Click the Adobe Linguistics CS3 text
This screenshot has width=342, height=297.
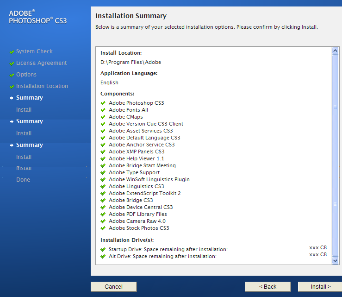137,186
